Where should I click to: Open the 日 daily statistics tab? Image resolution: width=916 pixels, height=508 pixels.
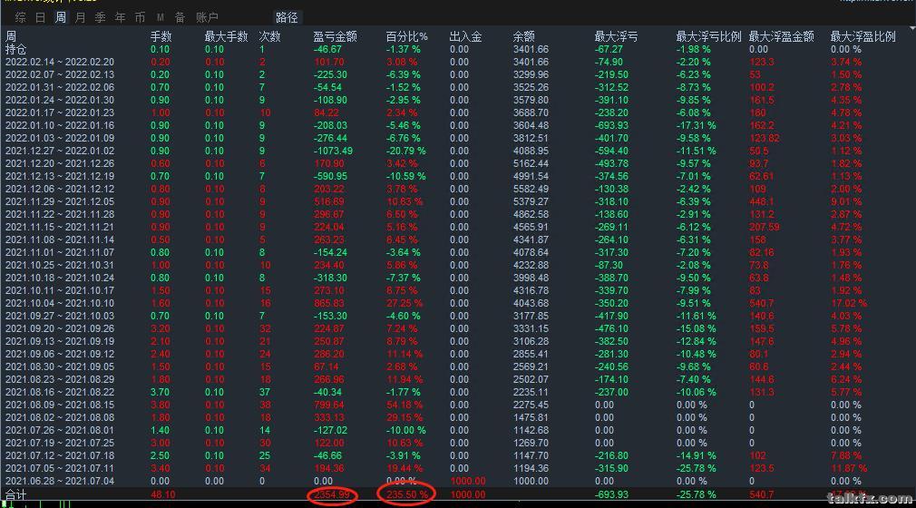tap(40, 17)
